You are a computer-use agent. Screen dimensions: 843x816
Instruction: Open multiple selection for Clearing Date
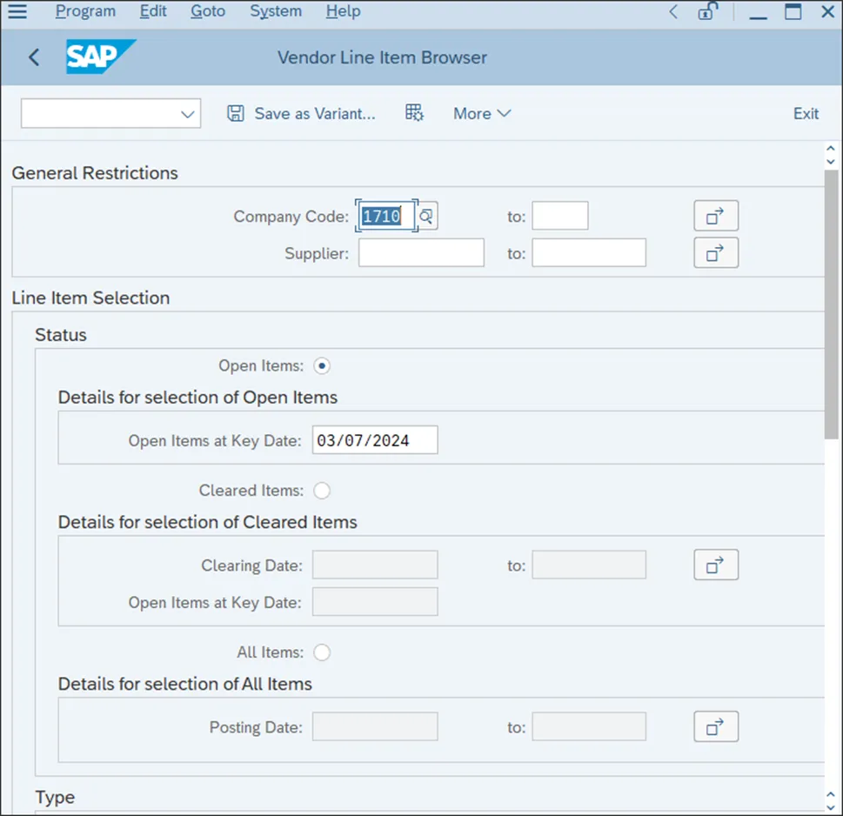pos(715,565)
